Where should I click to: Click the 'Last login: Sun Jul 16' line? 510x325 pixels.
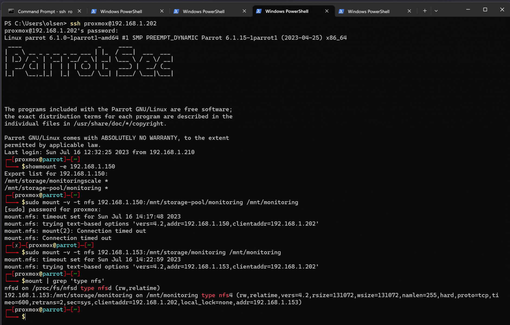pyautogui.click(x=100, y=152)
